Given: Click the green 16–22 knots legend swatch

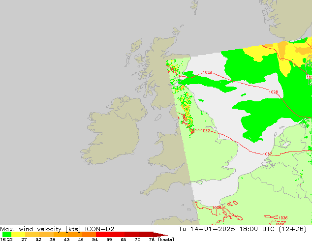Looking at the screenshot, I should point(7,234).
